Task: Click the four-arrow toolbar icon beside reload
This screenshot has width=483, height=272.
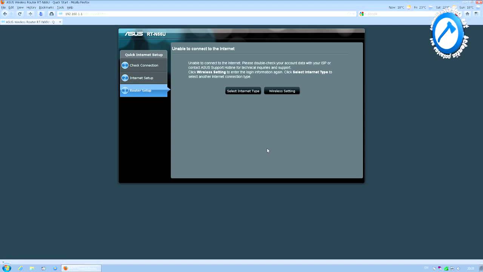Action: point(31,14)
